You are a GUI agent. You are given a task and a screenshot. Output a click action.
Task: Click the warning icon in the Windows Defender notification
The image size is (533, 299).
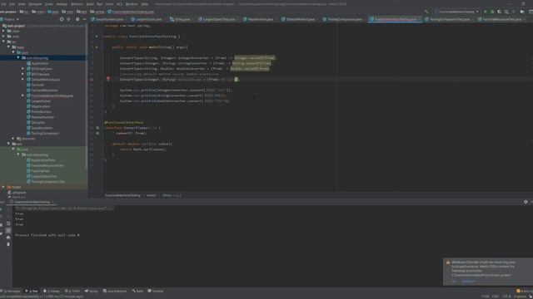[448, 262]
